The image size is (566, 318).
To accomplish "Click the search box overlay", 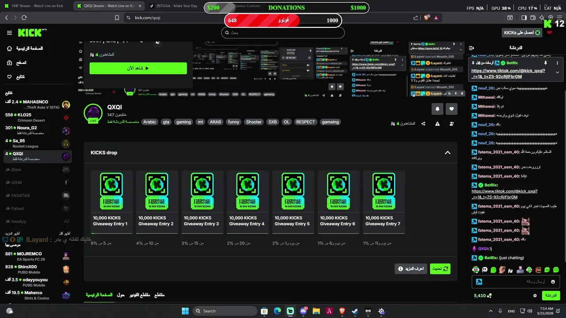I will pyautogui.click(x=283, y=32).
